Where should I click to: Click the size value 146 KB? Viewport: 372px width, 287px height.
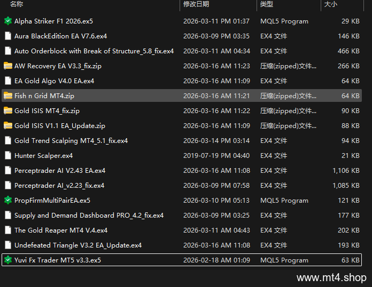(x=348, y=36)
